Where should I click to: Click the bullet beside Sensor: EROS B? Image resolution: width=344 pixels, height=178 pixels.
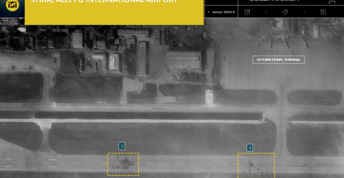pyautogui.click(x=209, y=12)
